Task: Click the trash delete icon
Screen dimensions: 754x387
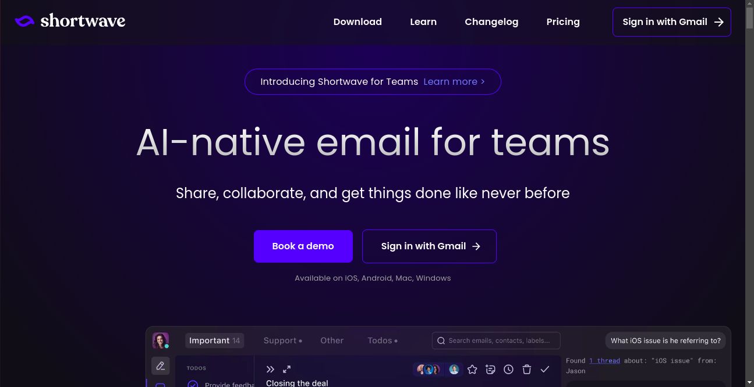Action: click(x=526, y=370)
